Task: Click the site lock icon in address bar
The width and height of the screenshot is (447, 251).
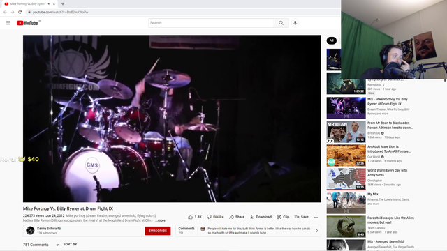Action: pos(29,13)
